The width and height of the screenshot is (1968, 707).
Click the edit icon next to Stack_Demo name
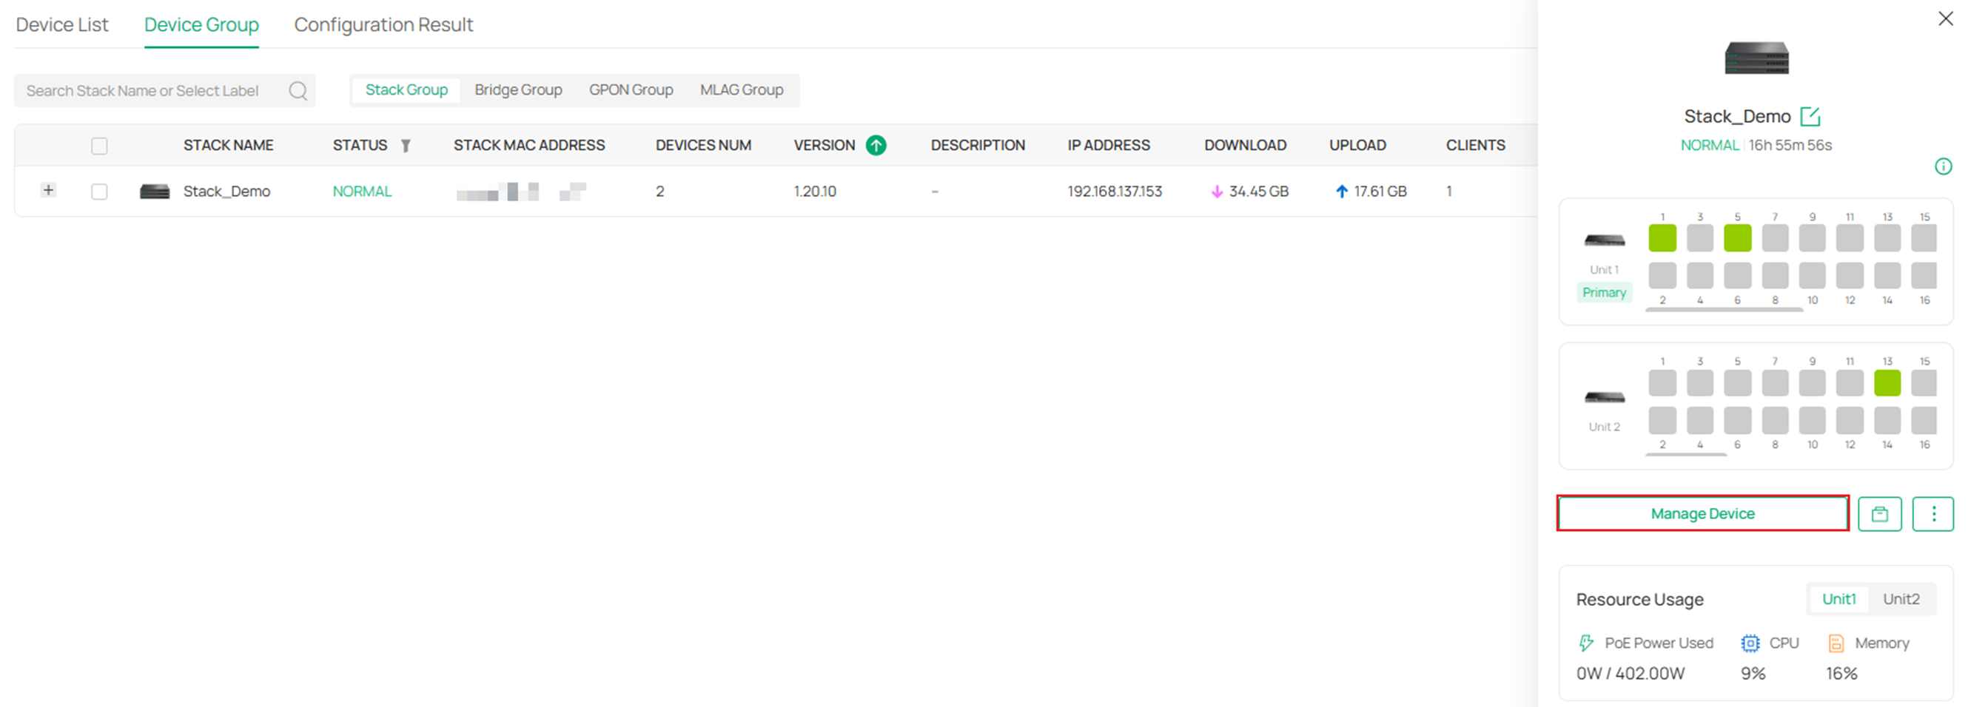click(x=1810, y=117)
